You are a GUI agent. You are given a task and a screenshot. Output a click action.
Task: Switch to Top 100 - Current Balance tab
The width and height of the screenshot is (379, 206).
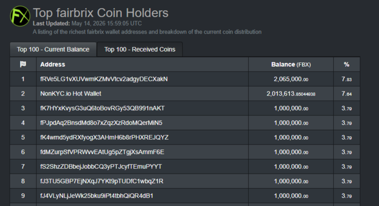click(53, 50)
